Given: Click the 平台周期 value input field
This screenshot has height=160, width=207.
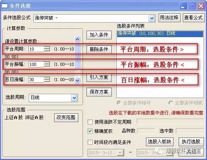Looking at the screenshot, I should pos(36,49).
